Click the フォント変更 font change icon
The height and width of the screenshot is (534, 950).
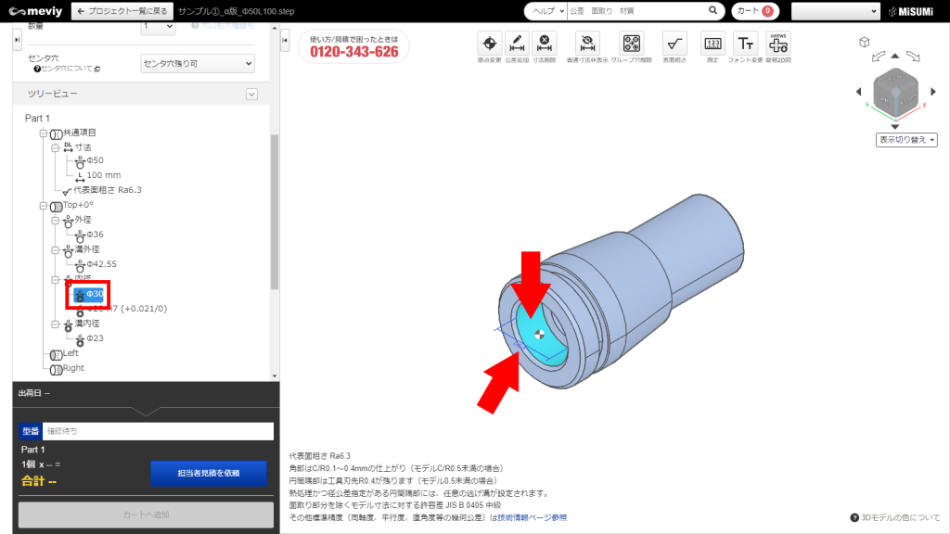[x=746, y=44]
